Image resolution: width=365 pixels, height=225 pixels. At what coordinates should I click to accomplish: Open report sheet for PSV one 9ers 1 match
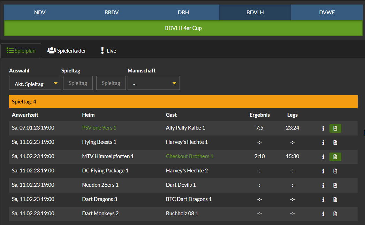tap(335, 128)
